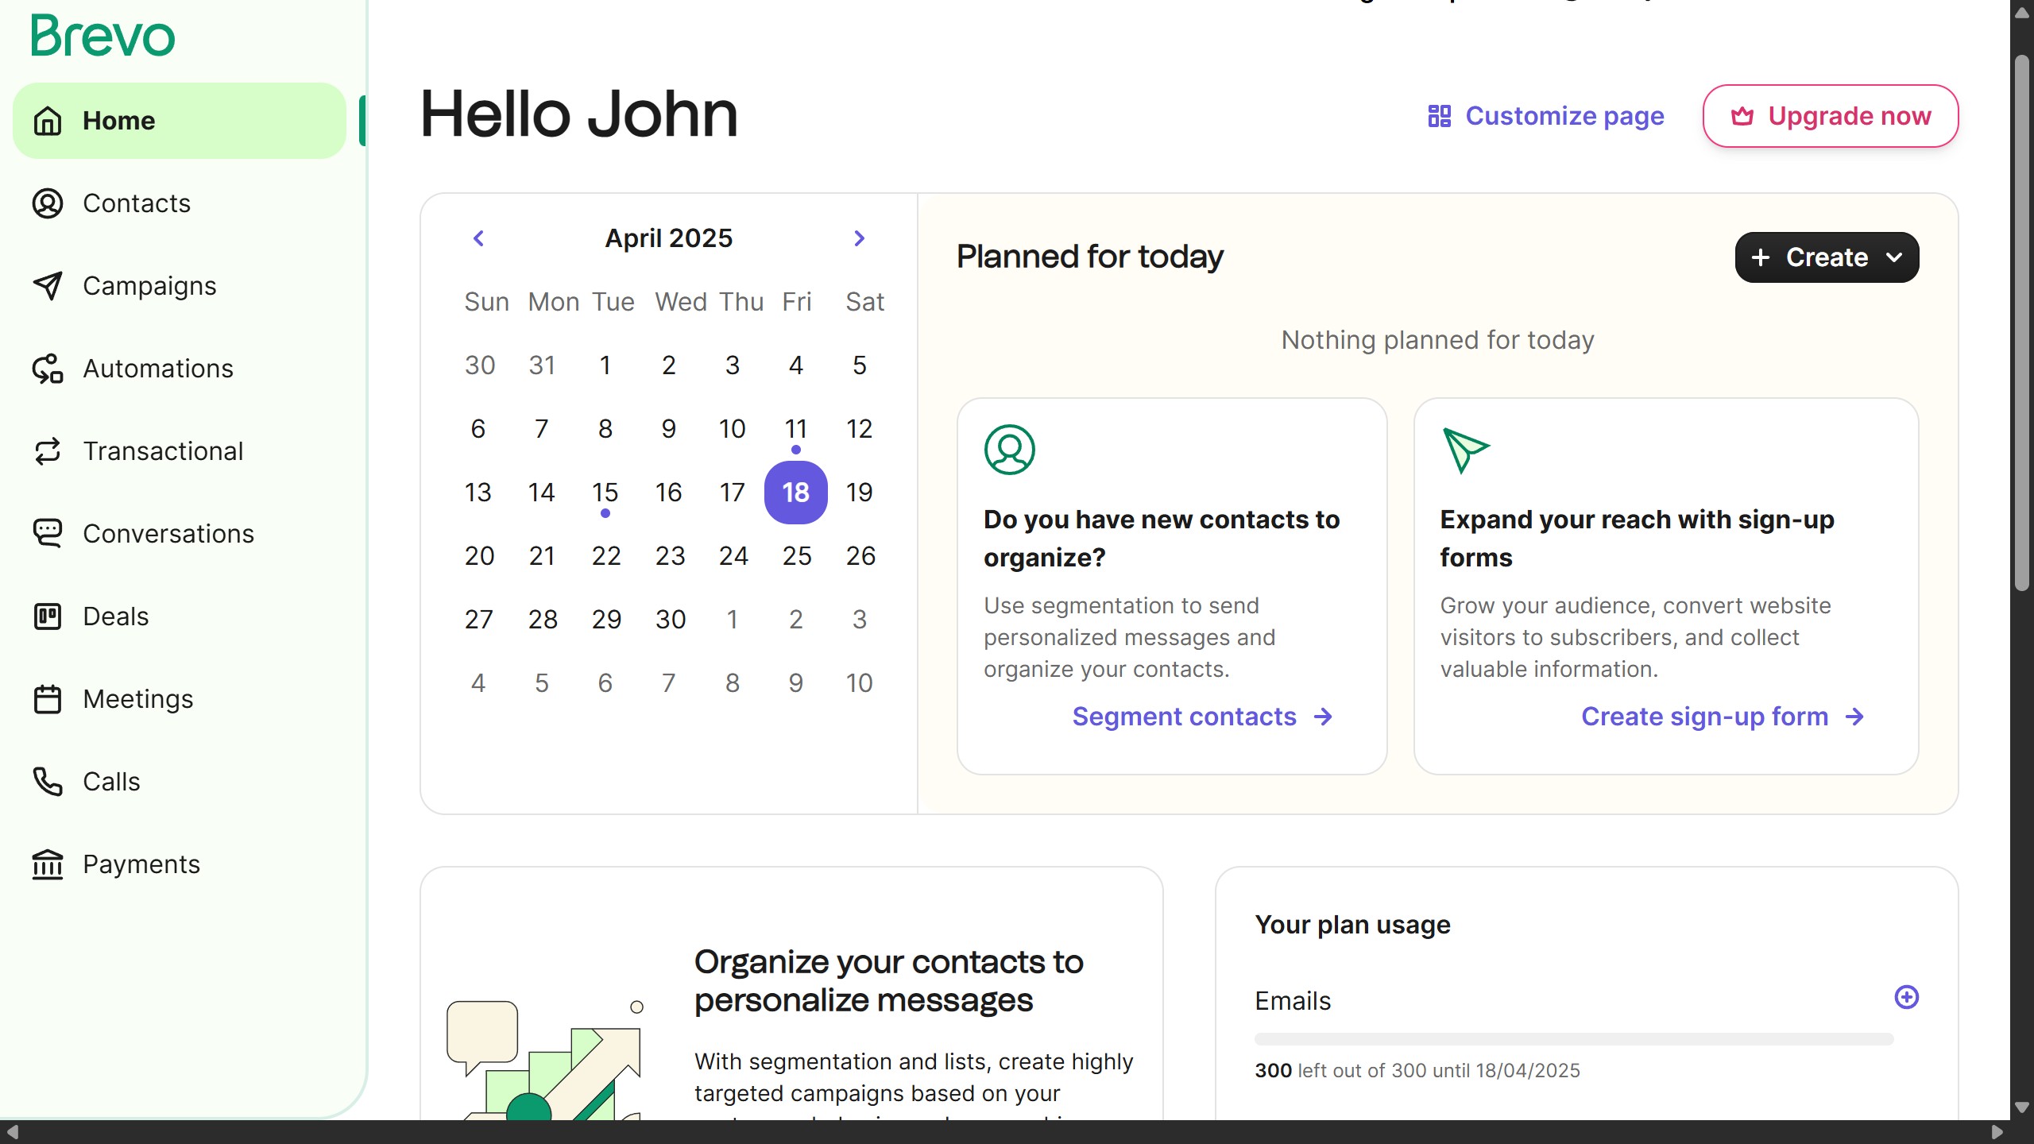Click the Payments bank icon
Screen dimensions: 2034x1144
click(x=48, y=864)
